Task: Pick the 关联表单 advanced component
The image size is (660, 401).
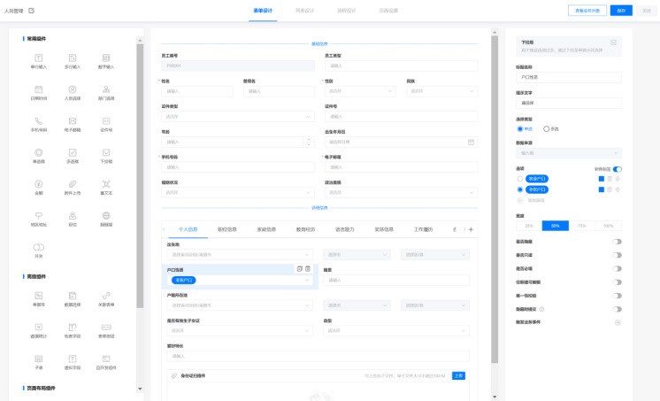Action: [x=106, y=295]
